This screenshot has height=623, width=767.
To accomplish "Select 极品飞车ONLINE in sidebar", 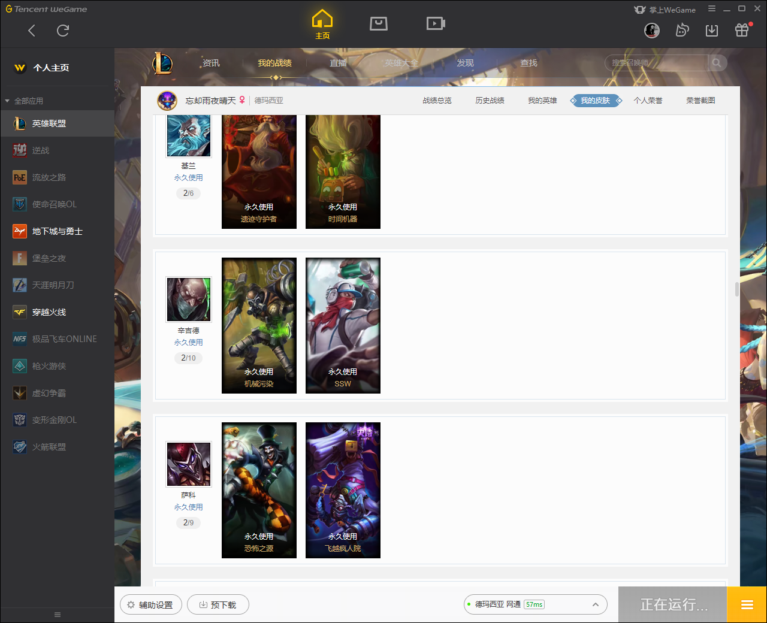I will 57,339.
